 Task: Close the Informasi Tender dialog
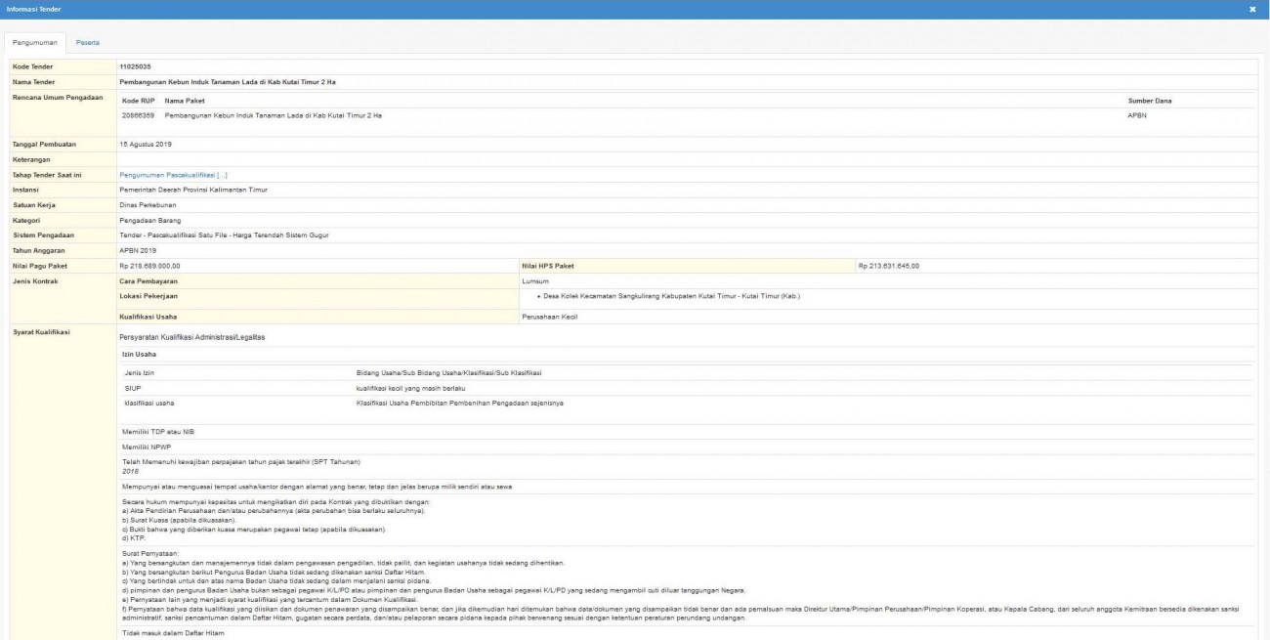coord(1252,9)
